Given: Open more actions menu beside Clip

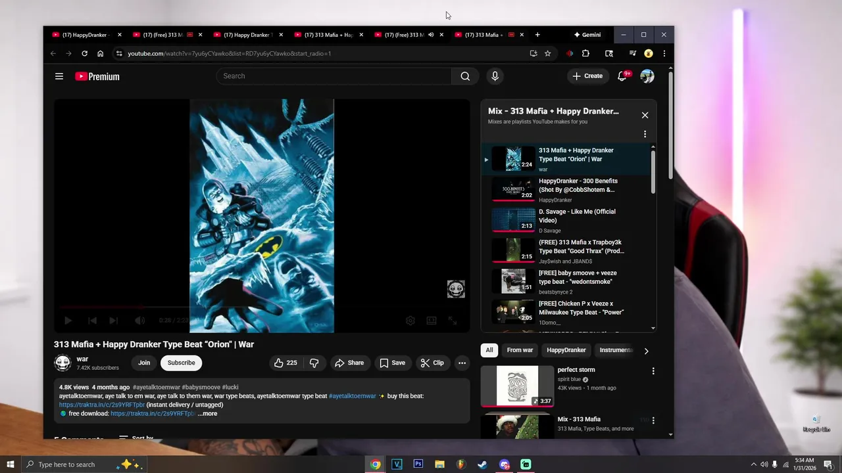Looking at the screenshot, I should click(462, 363).
